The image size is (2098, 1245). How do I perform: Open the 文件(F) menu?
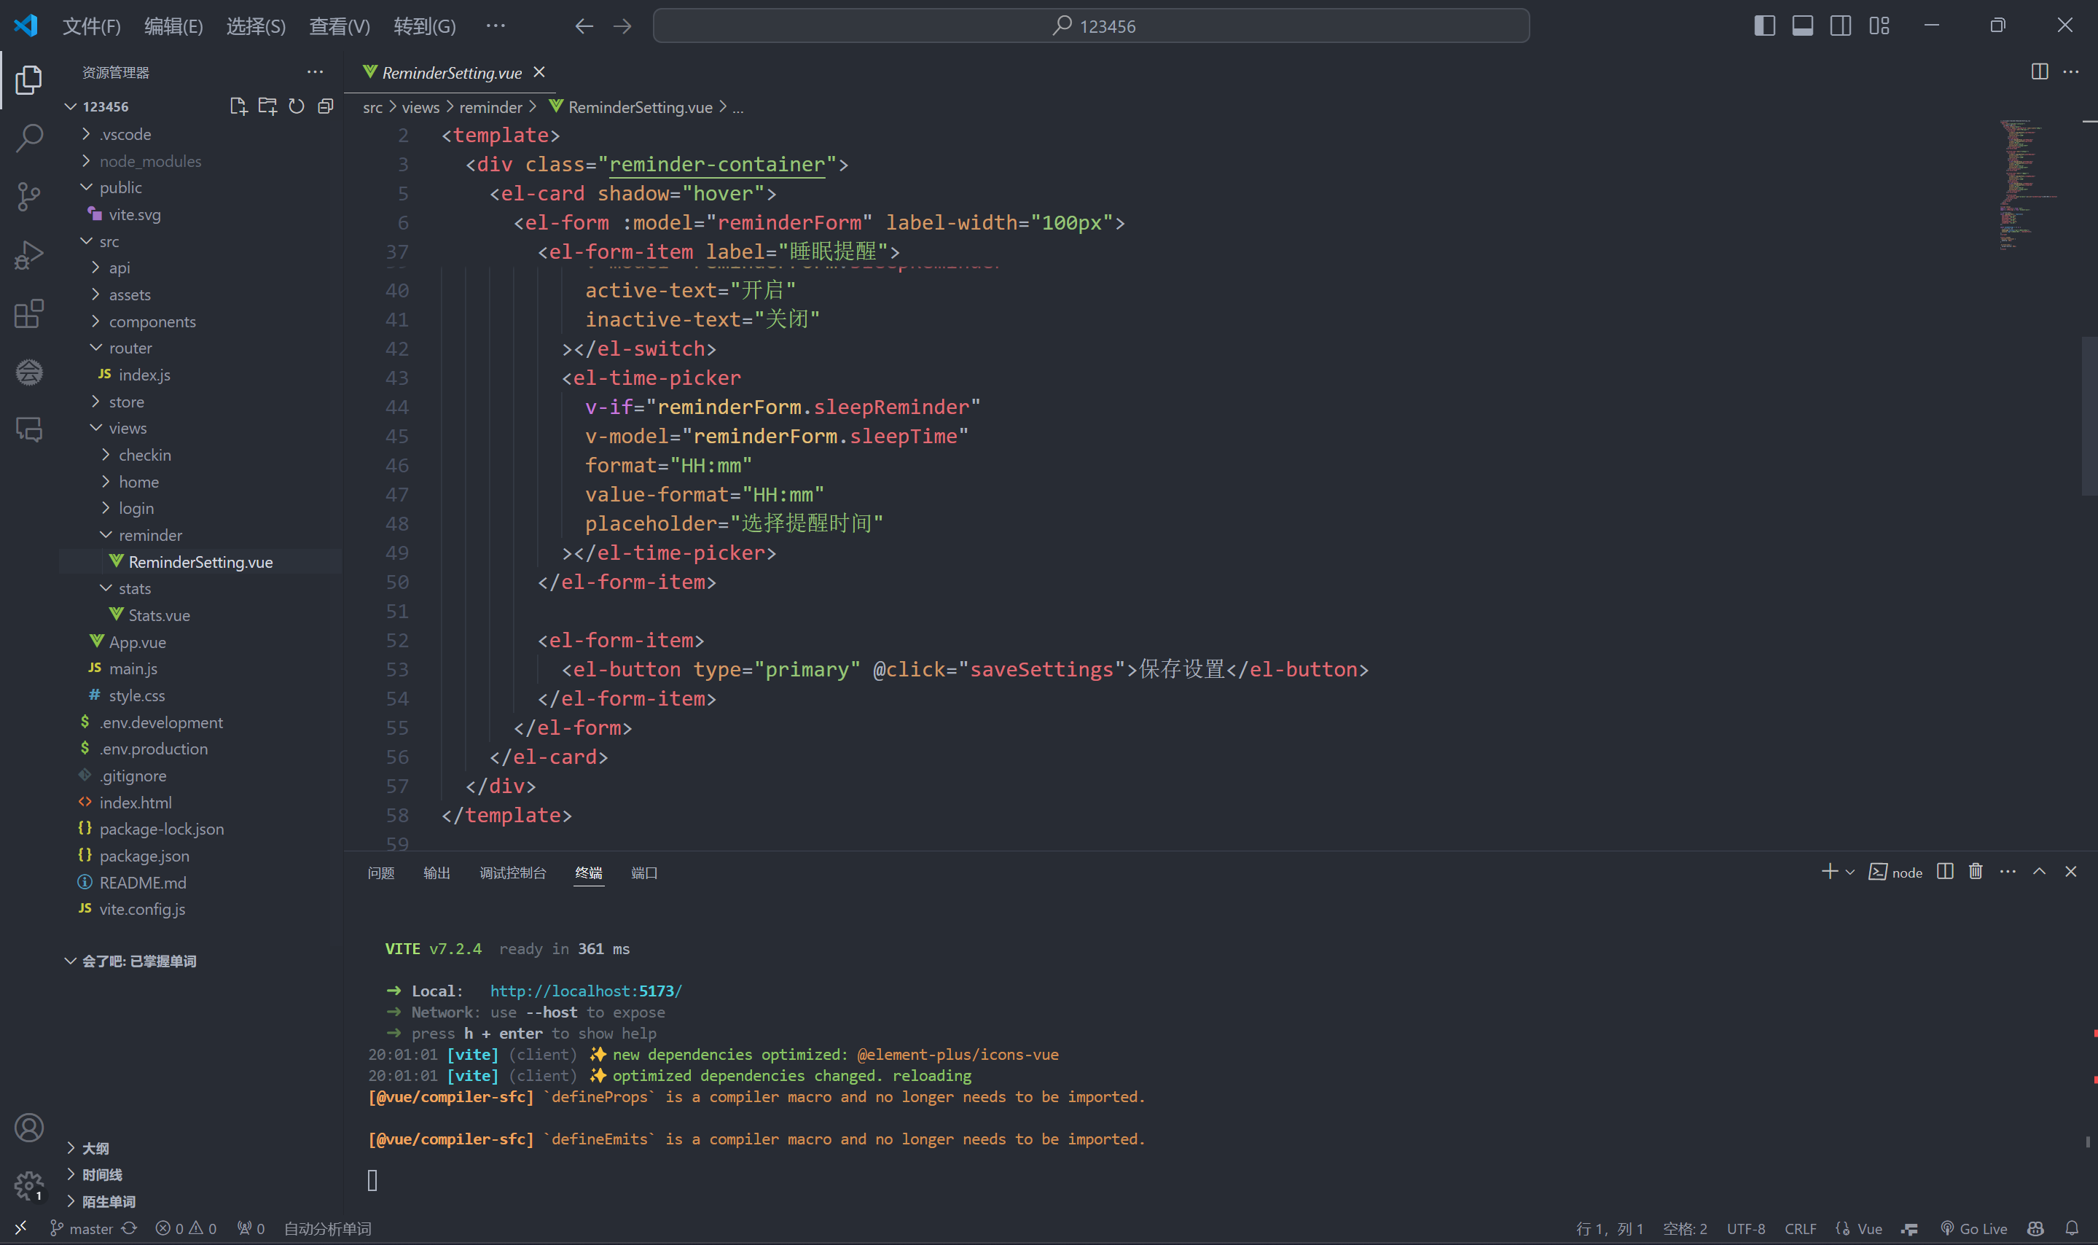(x=91, y=26)
